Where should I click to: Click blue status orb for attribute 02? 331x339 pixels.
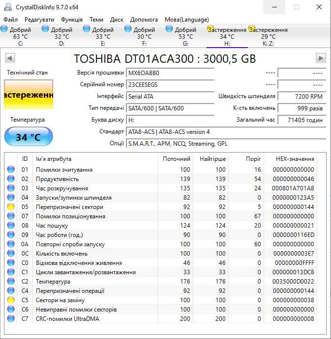(11, 179)
